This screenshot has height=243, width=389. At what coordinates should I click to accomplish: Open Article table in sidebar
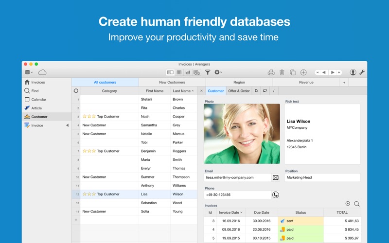click(x=47, y=108)
